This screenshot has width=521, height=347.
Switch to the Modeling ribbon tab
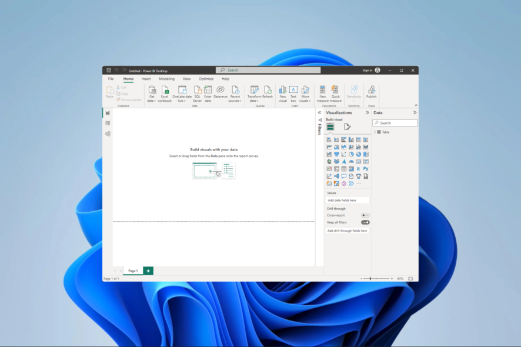click(x=166, y=79)
